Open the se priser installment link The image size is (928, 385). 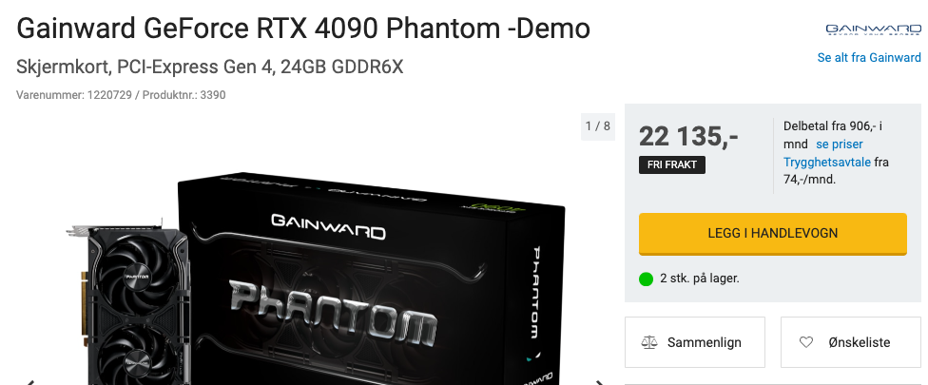[x=840, y=144]
